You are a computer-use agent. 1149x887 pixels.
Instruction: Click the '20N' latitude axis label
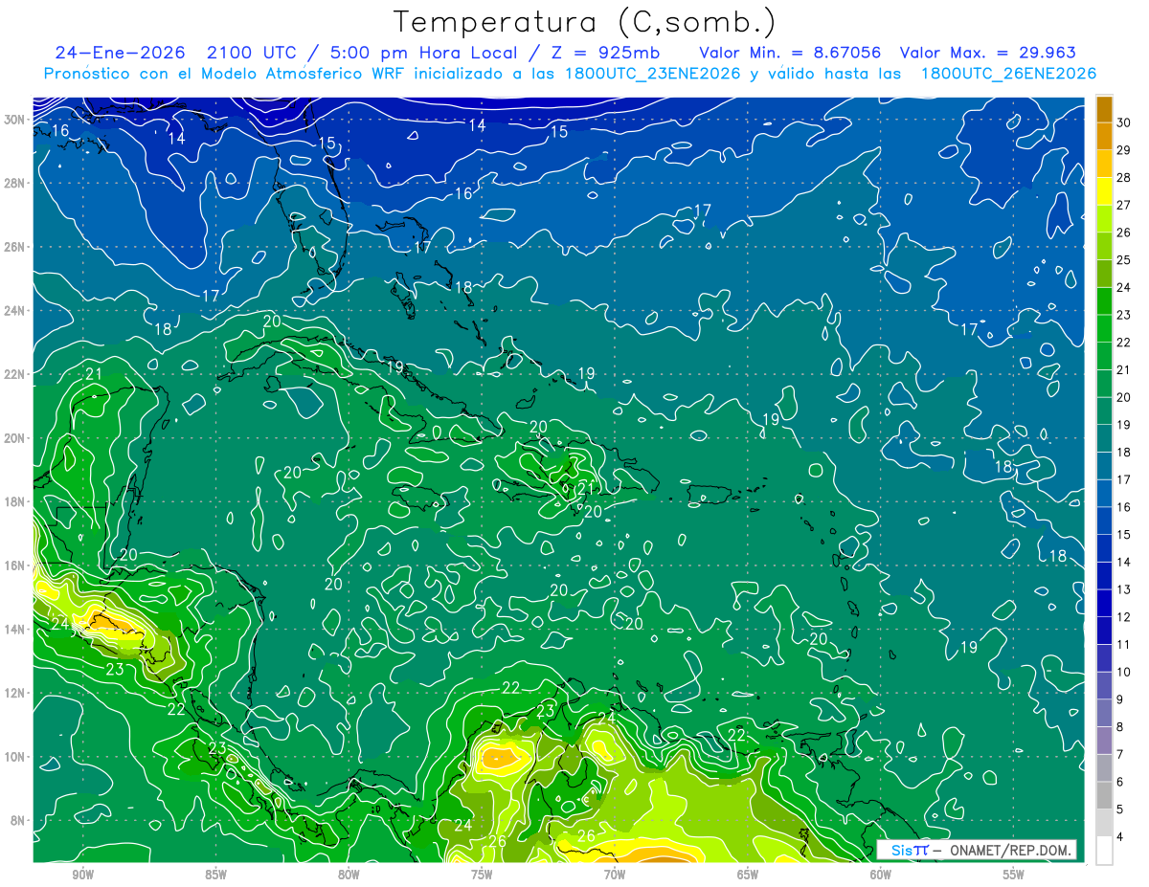click(x=15, y=438)
